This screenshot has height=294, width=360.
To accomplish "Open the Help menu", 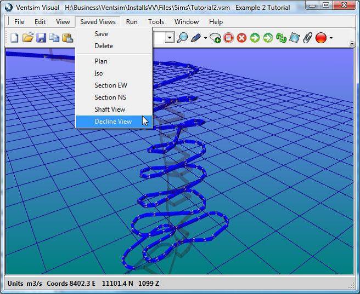I will 216,22.
